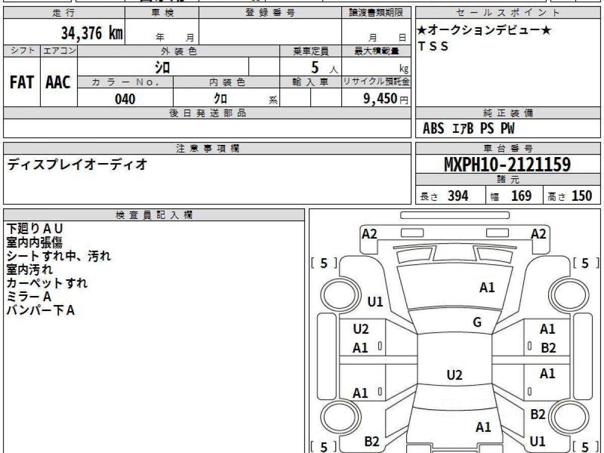
Task: Click the リサイクル預託金 header
Action: pos(376,83)
